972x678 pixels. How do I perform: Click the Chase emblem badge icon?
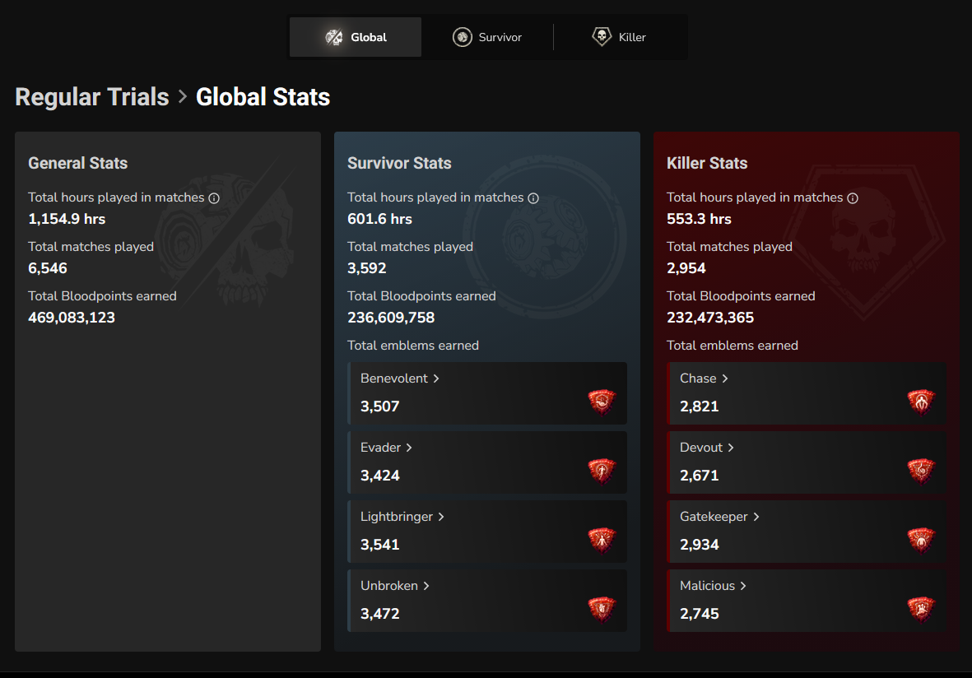point(920,402)
